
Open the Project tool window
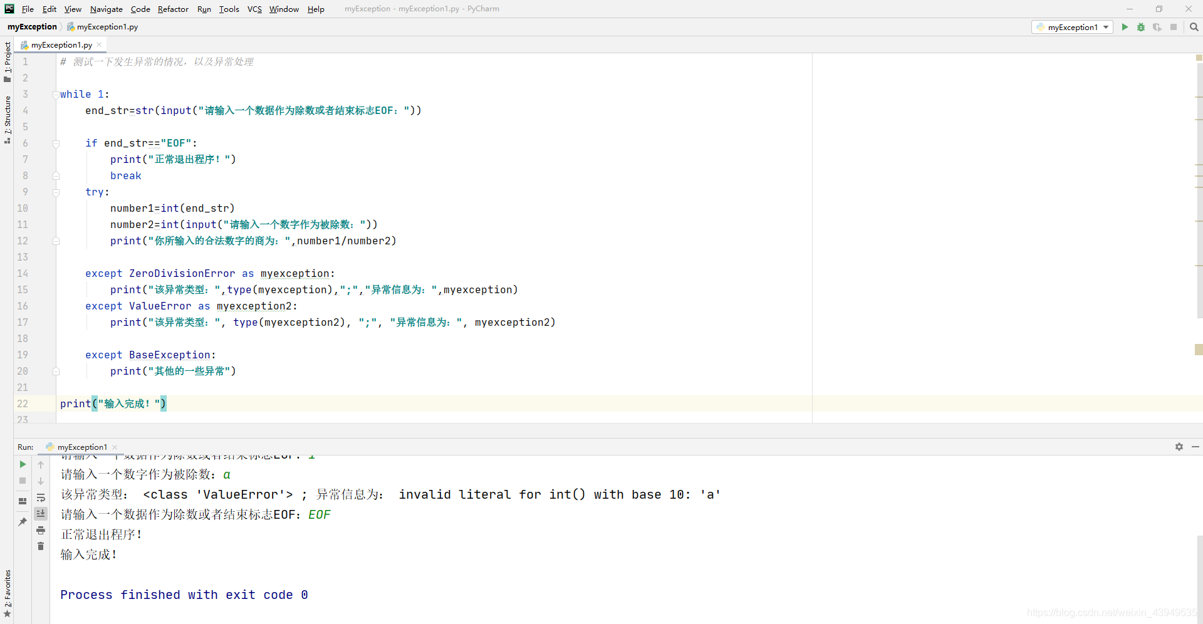(7, 61)
